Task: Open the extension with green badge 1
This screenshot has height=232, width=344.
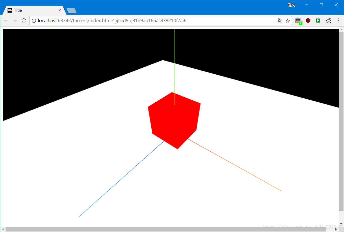Action: click(299, 21)
